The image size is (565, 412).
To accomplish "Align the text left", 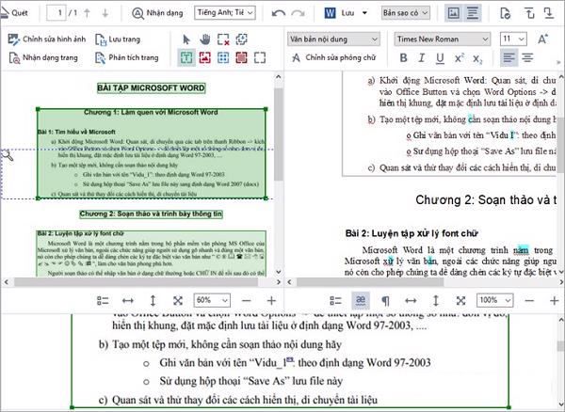I will click(x=508, y=58).
